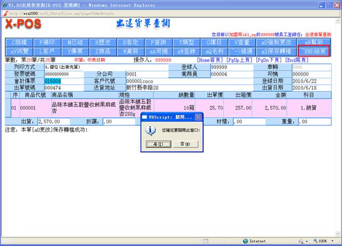This screenshot has height=246, width=342.
Task: Jump to [End尾頁] last page link
Action: [297, 60]
